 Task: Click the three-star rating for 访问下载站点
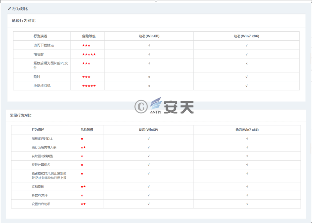tap(86, 46)
